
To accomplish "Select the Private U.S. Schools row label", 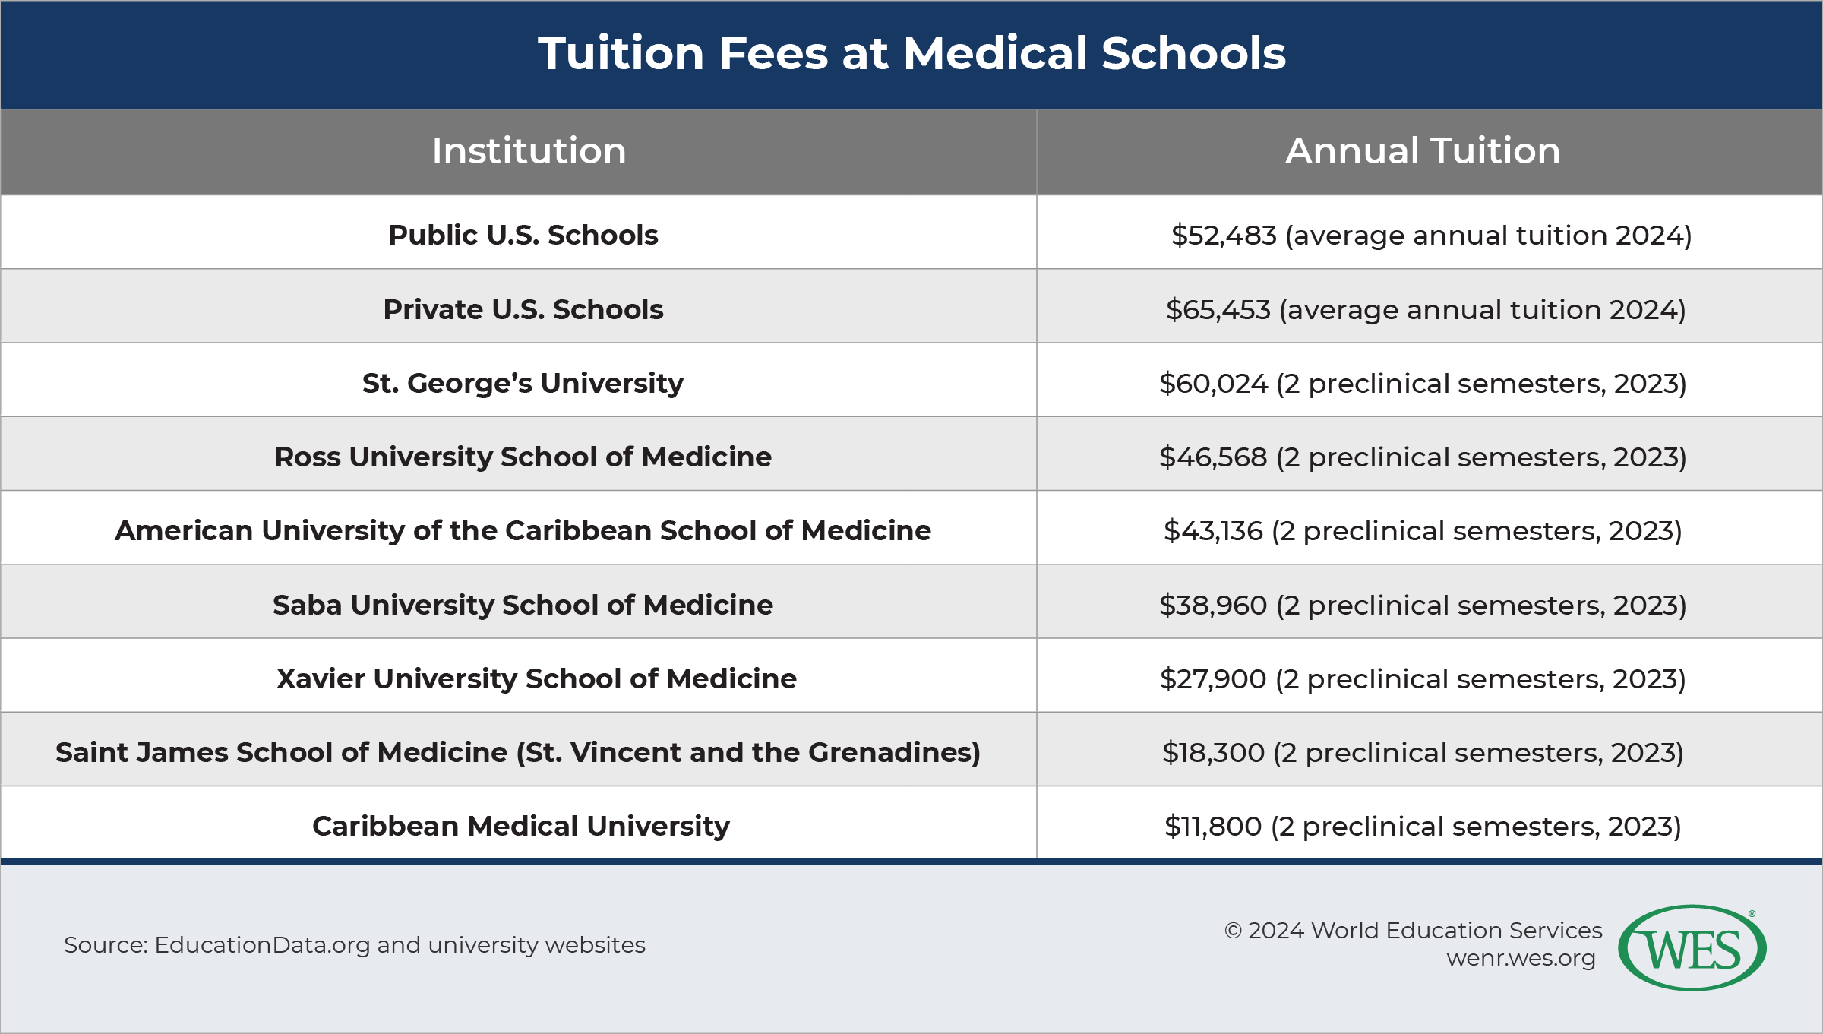I will (523, 310).
